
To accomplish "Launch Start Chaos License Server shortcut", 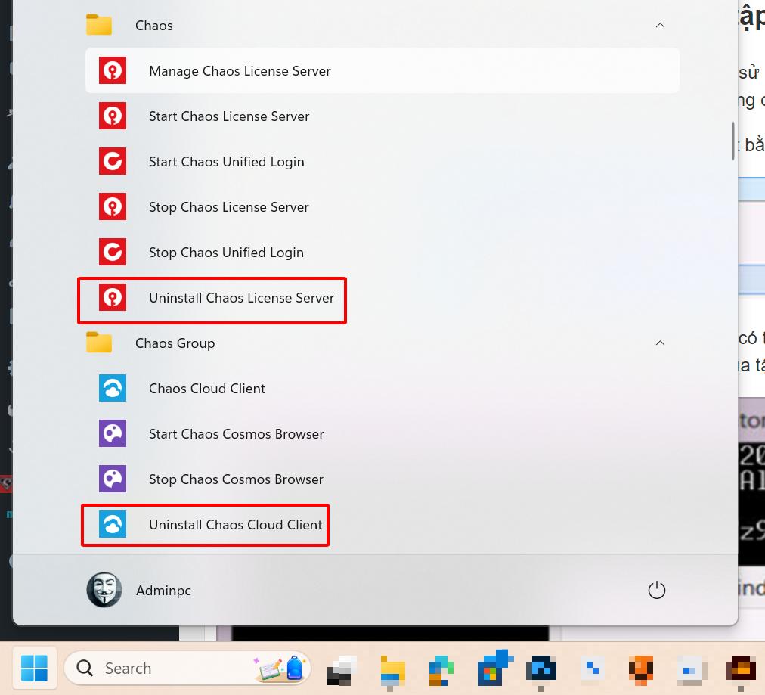I will point(228,116).
